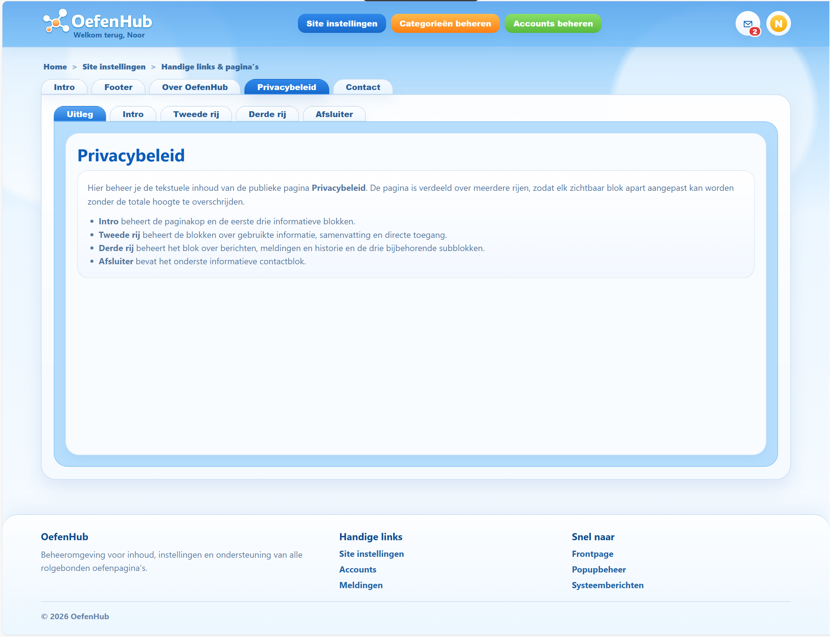Go to Site instellingen breadcrumb link
Image resolution: width=830 pixels, height=637 pixels.
tap(114, 67)
